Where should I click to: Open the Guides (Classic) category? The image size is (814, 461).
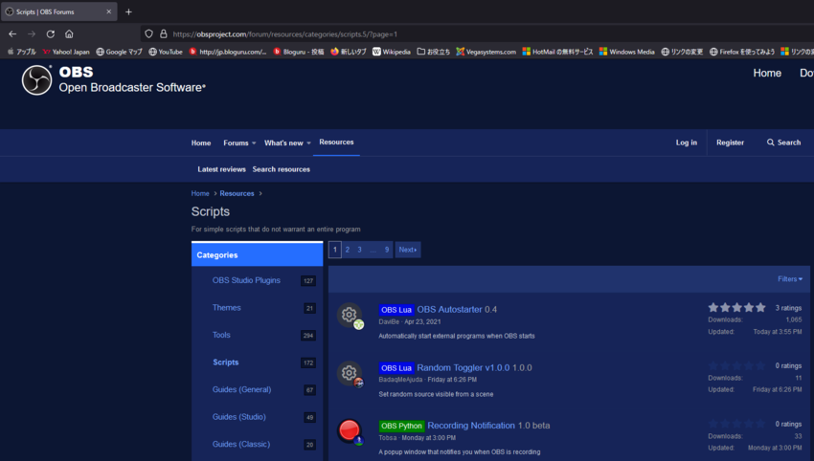pyautogui.click(x=241, y=445)
